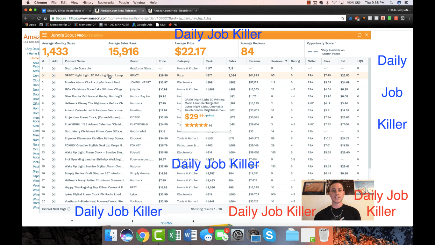Click the $61,899 revenue cell
The width and height of the screenshot is (435, 245).
pos(254,76)
